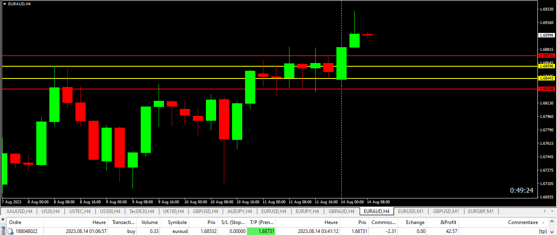Switch to the XAUUSD,H4 chart tab
557x235 pixels.
tap(19, 211)
